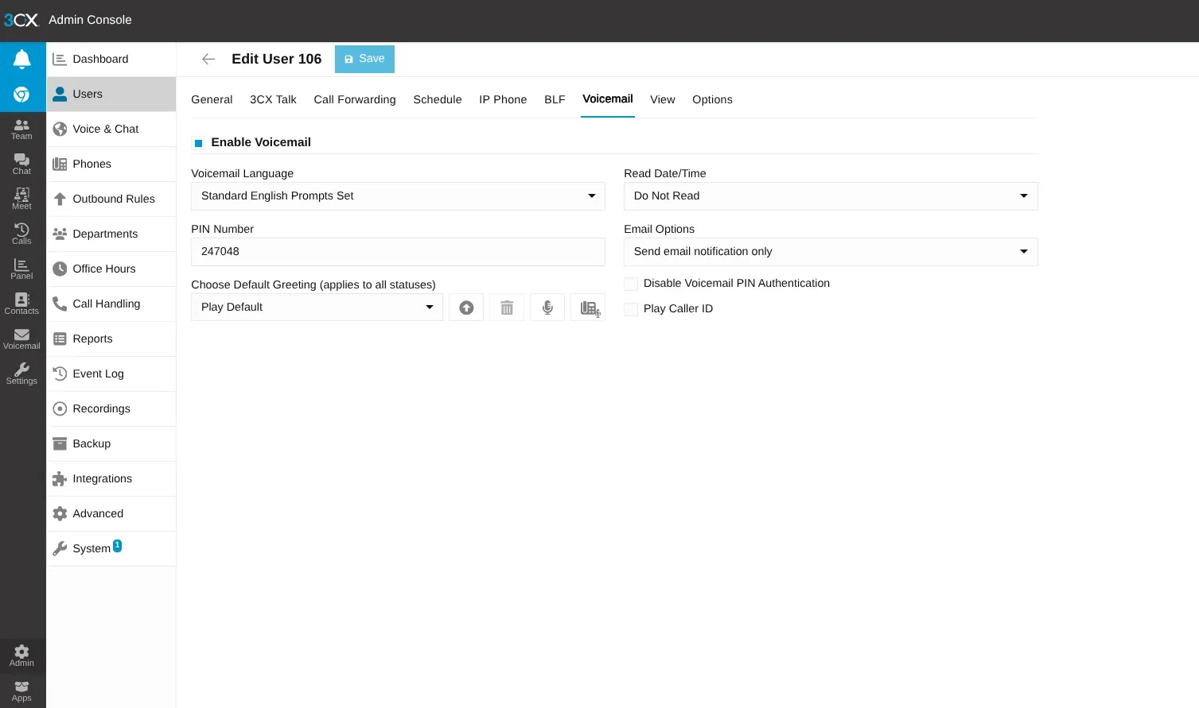Switch to the IP Phone tab
This screenshot has height=708, width=1199.
(x=503, y=100)
